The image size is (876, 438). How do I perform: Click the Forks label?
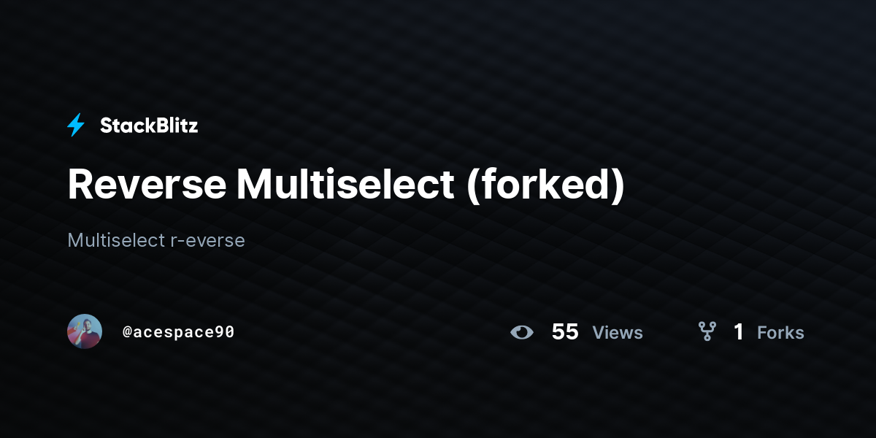780,332
